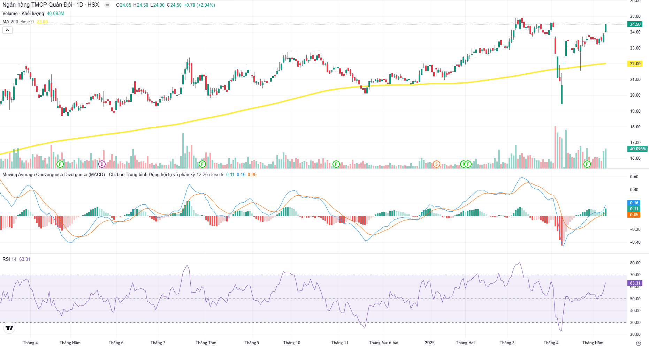649x347 pixels.
Task: Collapse the indicator legend with arrow button
Action: pos(7,30)
